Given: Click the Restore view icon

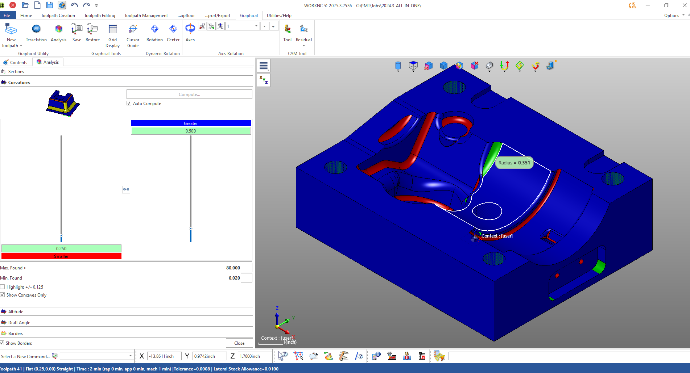Looking at the screenshot, I should (92, 29).
